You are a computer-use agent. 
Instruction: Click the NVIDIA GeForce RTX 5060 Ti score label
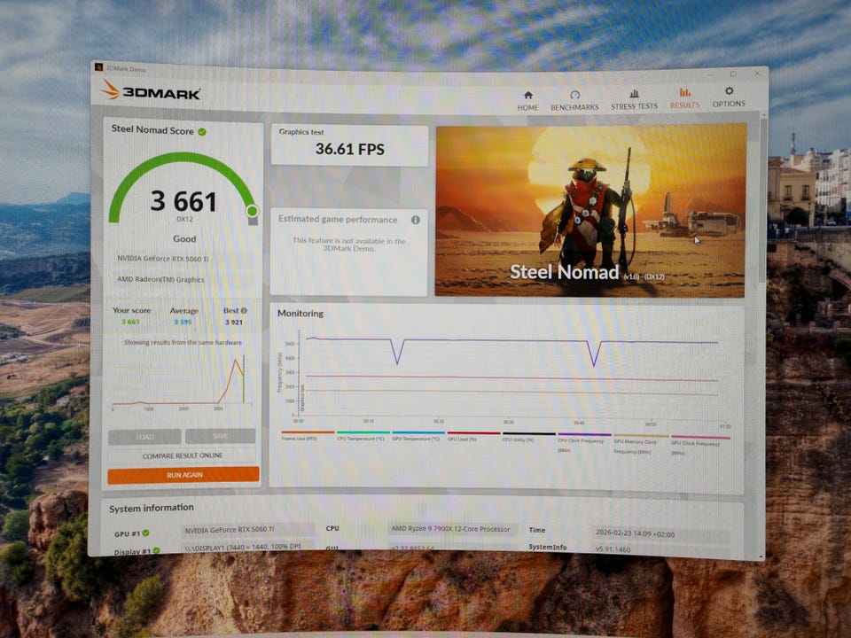coord(163,259)
